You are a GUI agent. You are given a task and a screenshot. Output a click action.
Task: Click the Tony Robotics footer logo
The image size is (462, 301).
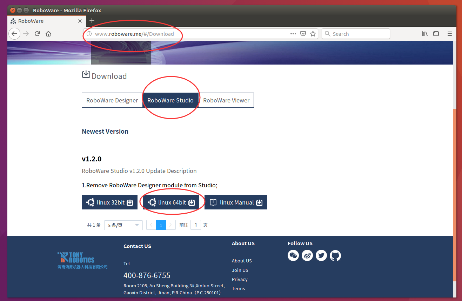(x=82, y=260)
